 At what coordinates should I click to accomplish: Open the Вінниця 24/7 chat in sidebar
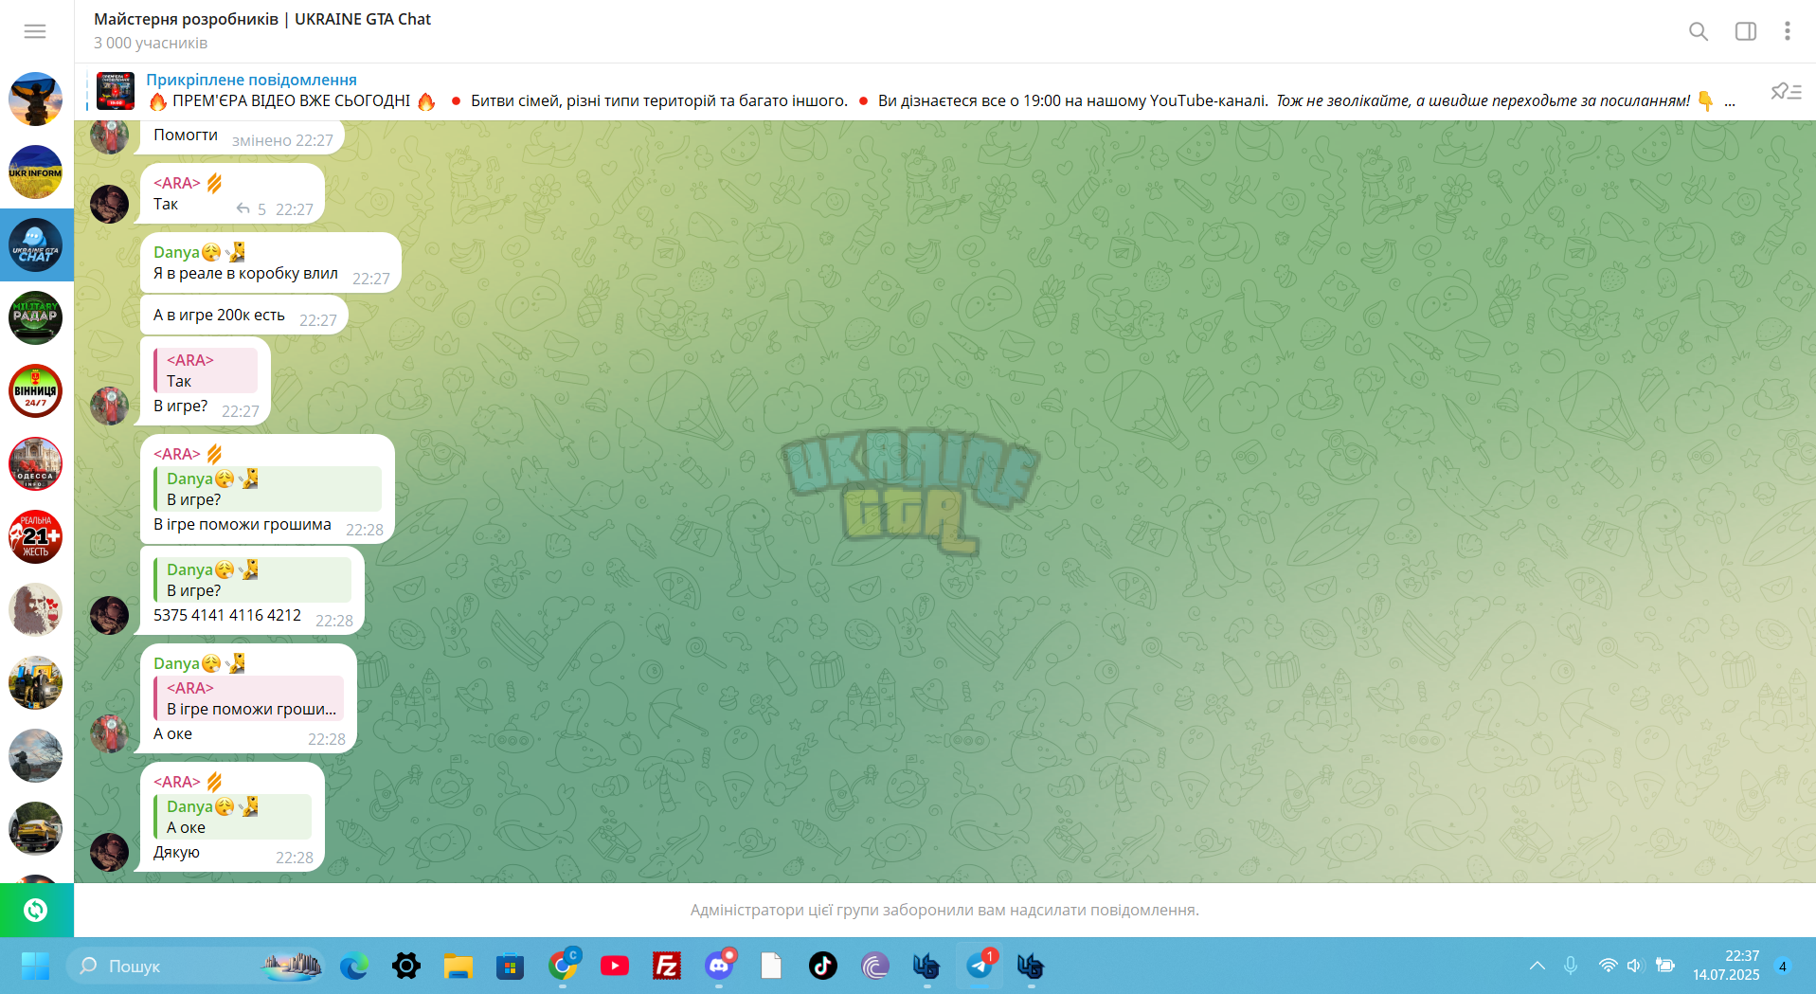click(x=36, y=391)
